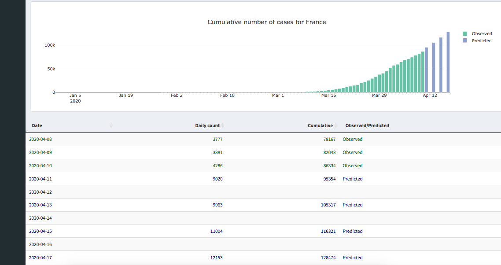The image size is (501, 265).
Task: Click the chart title for France
Action: pyautogui.click(x=266, y=22)
